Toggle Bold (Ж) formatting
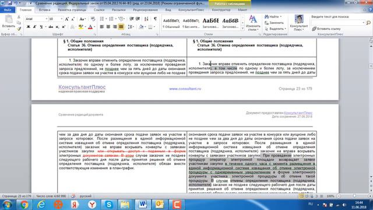The height and width of the screenshot is (210, 373). [29, 27]
